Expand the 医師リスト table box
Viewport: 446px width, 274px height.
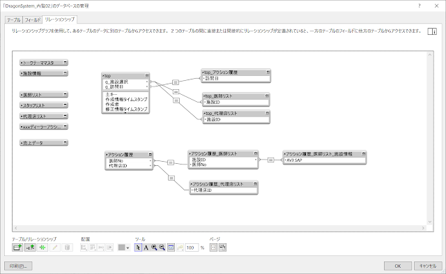65,94
